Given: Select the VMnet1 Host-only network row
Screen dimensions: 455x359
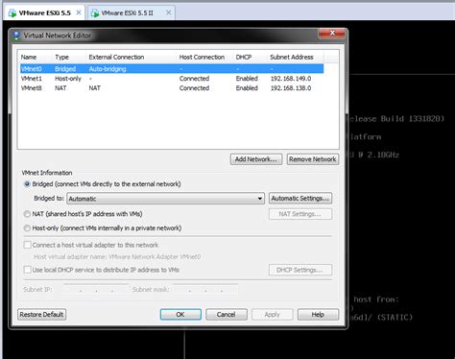Looking at the screenshot, I should coord(172,79).
